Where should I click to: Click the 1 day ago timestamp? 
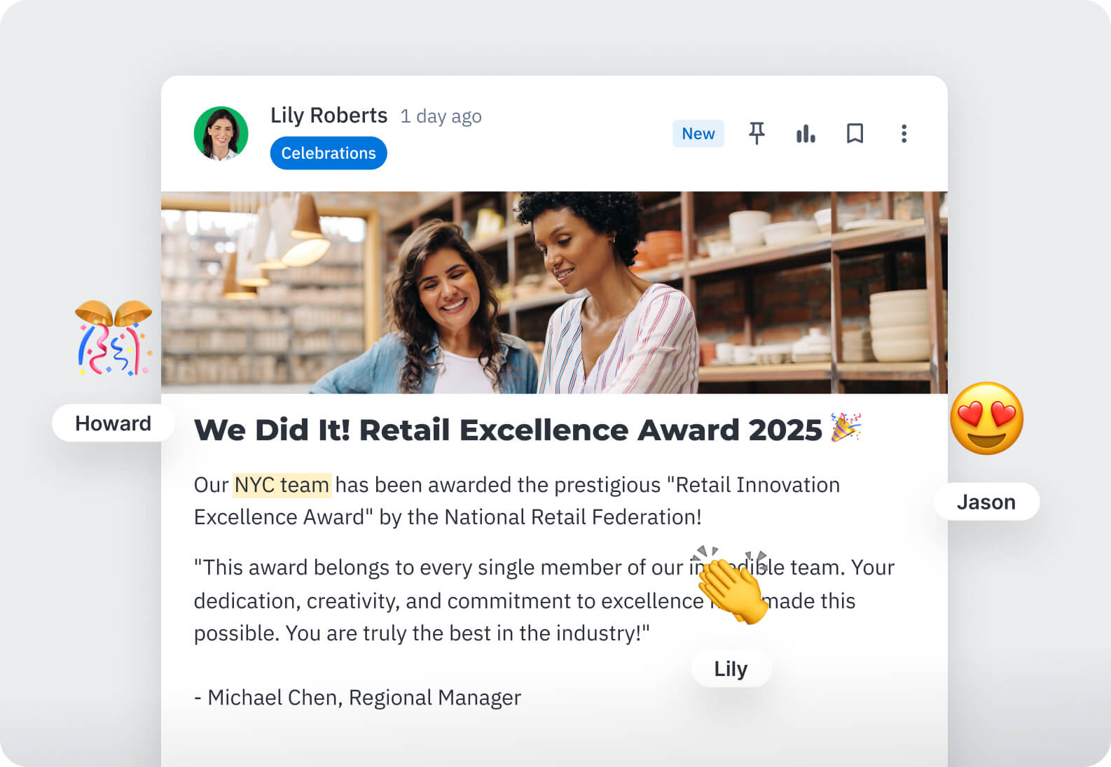point(441,116)
